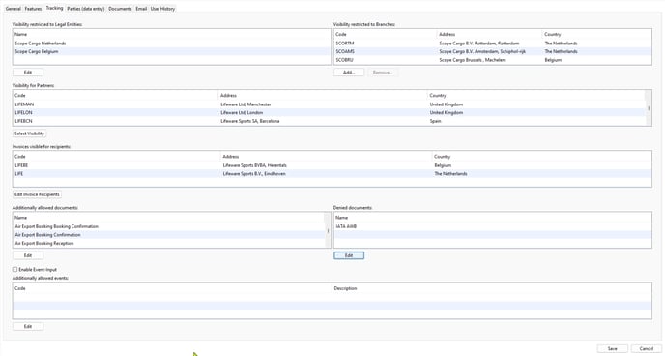Select the LIFEBCN partner row
The height and width of the screenshot is (356, 665).
329,121
